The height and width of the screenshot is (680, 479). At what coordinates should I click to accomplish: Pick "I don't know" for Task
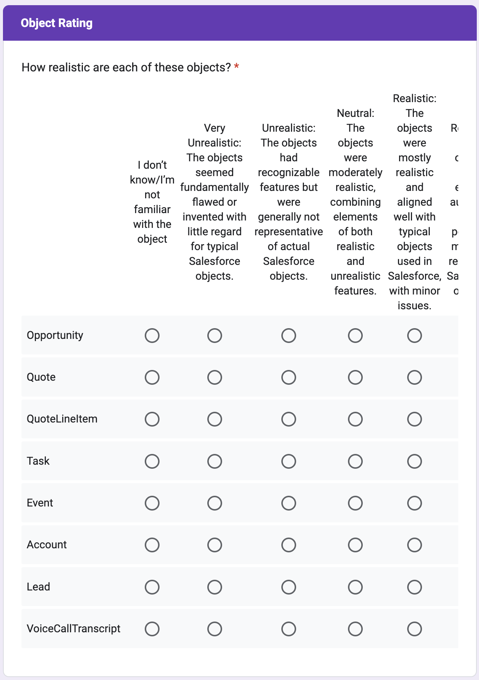coord(152,461)
